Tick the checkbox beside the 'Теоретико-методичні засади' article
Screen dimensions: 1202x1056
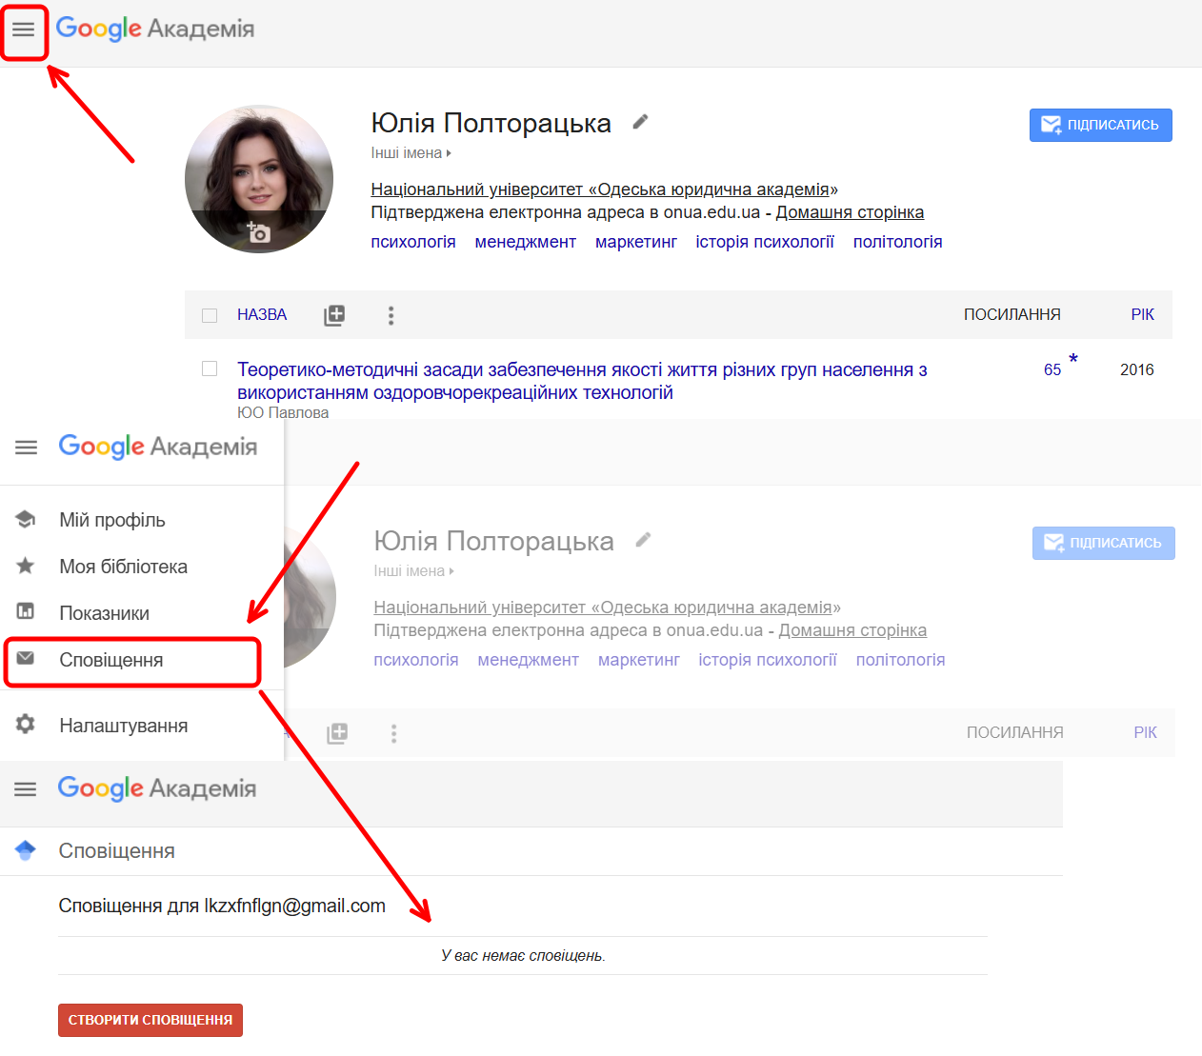pos(210,369)
